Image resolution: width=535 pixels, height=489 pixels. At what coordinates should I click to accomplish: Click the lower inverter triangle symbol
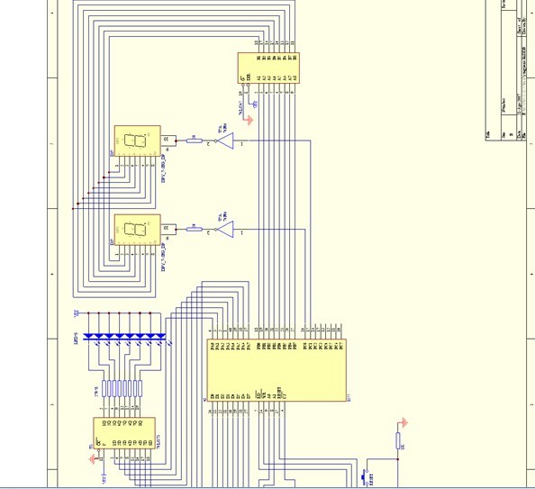225,230
